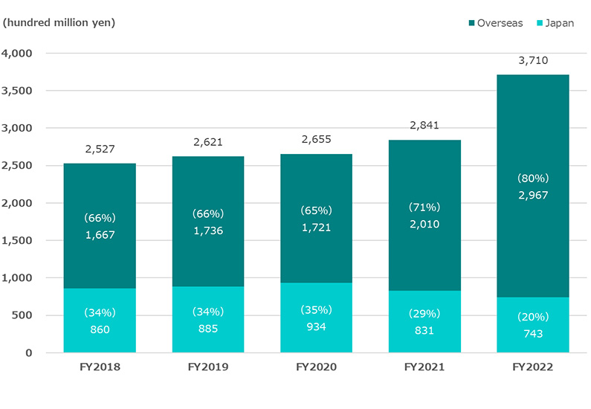Click FY2018 Overseas segment value 1,667
The height and width of the screenshot is (409, 591).
coord(100,234)
